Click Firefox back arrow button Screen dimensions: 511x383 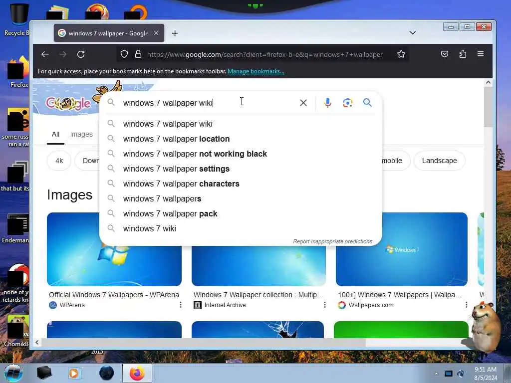coord(45,54)
